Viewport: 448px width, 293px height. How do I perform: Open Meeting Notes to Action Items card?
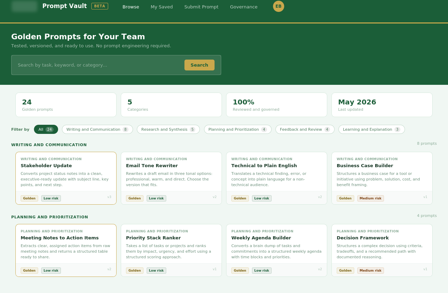click(66, 250)
